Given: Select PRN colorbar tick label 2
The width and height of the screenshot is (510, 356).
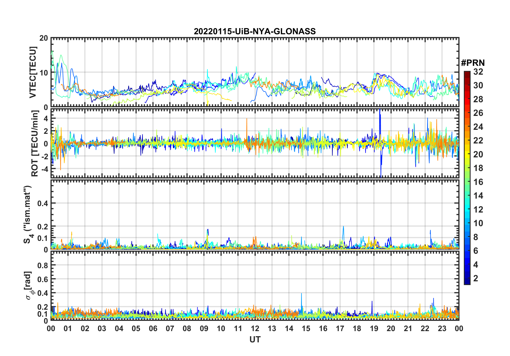Looking at the screenshot, I should pyautogui.click(x=476, y=278).
